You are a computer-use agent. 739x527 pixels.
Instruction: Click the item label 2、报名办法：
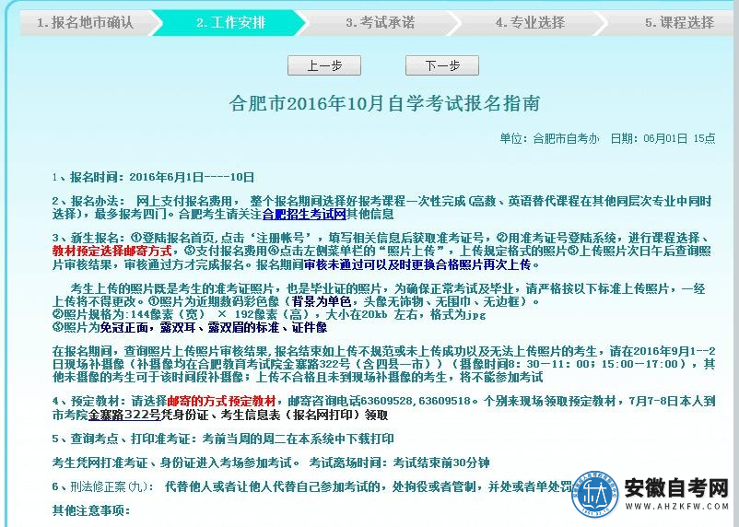[88, 201]
